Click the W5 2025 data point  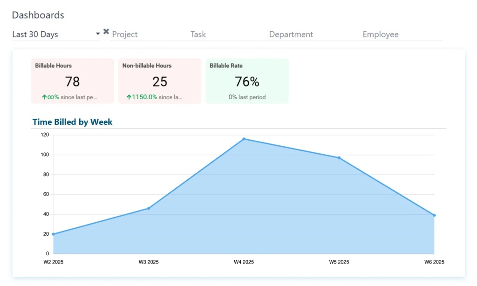(x=339, y=158)
